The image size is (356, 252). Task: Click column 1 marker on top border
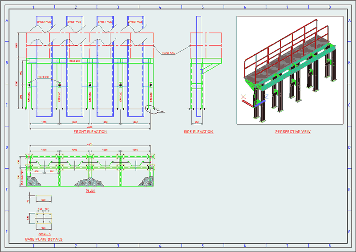pos(33,7)
